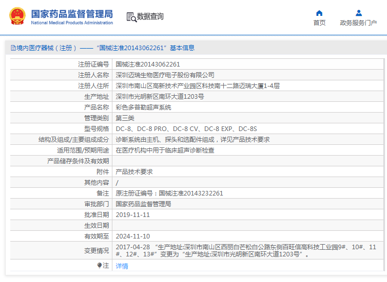Viewport: 387px width, 282px height.
Task: Click the 批准日期 row label
Action: 96,215
